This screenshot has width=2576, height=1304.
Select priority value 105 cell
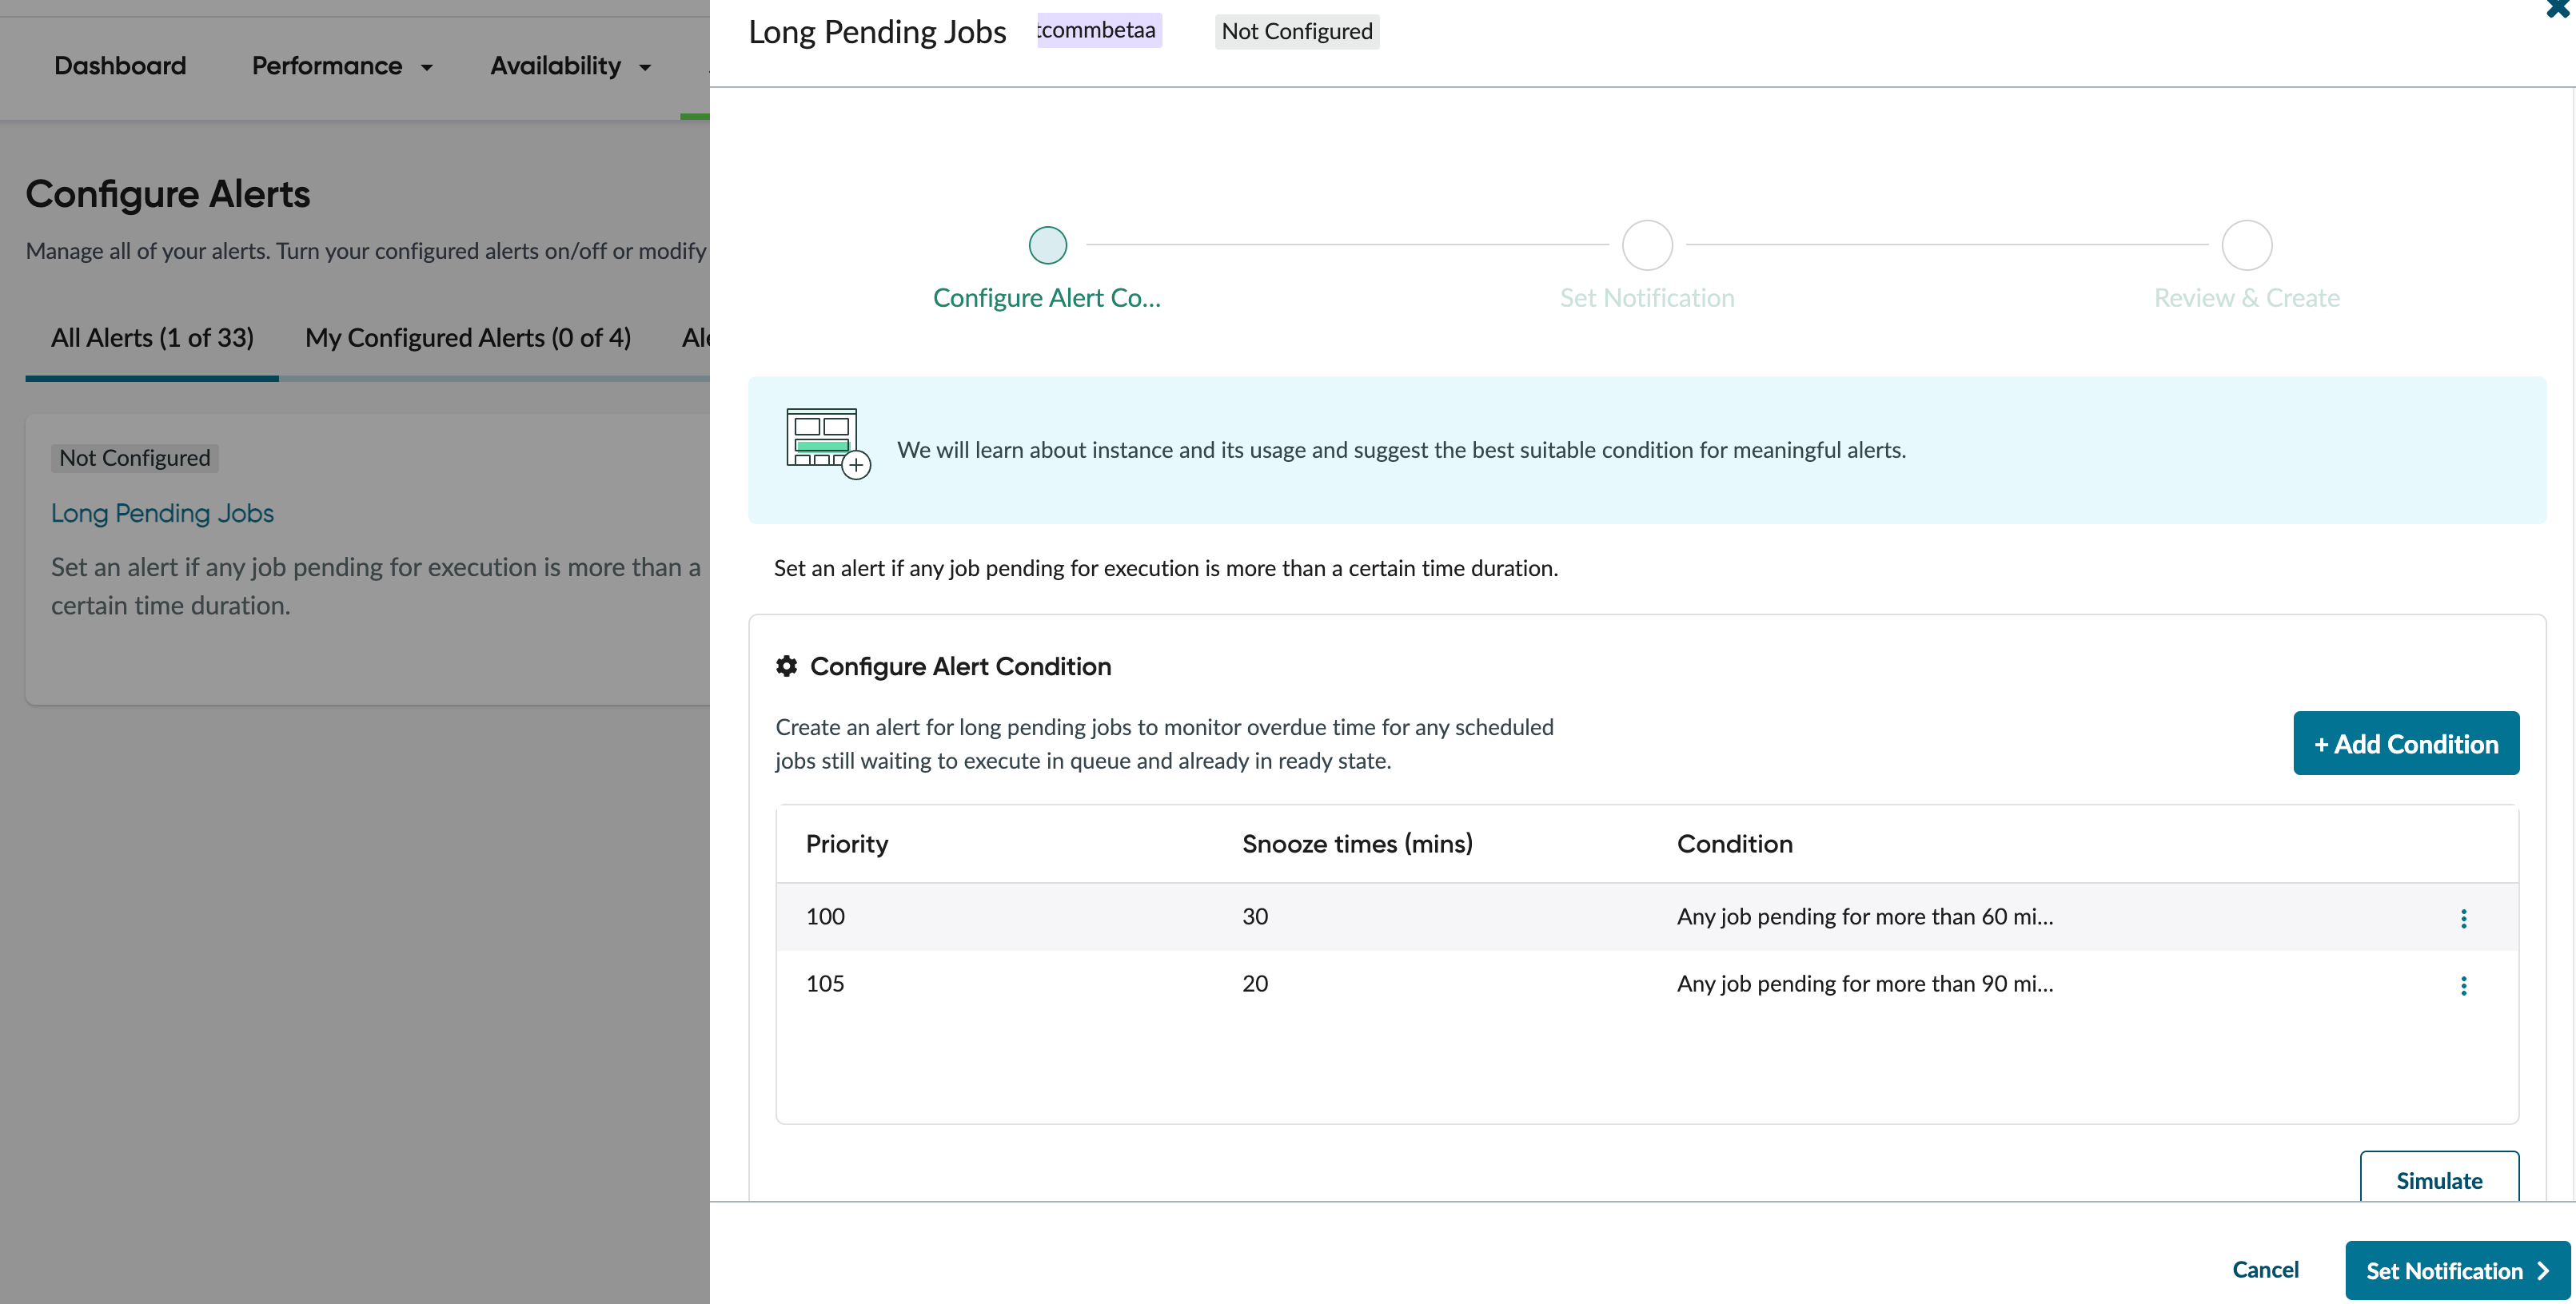pyautogui.click(x=825, y=984)
